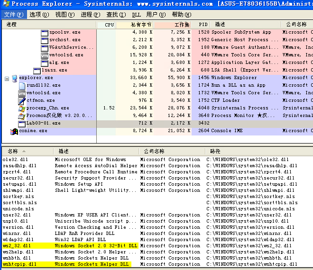Image resolution: width=313 pixels, height=270 pixels.
Task: Sort by the 工作集 column header
Action: pyautogui.click(x=173, y=25)
